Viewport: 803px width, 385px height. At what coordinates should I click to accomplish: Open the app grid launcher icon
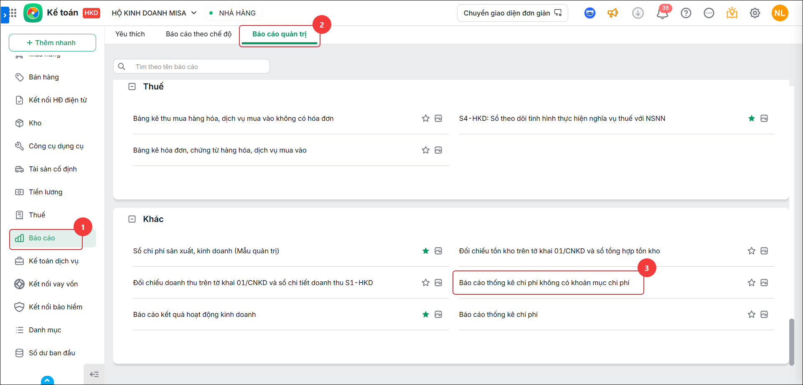coord(13,13)
